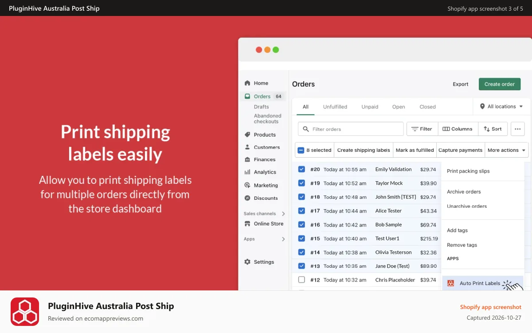Open the More actions dropdown
Image resolution: width=532 pixels, height=333 pixels.
click(x=507, y=150)
